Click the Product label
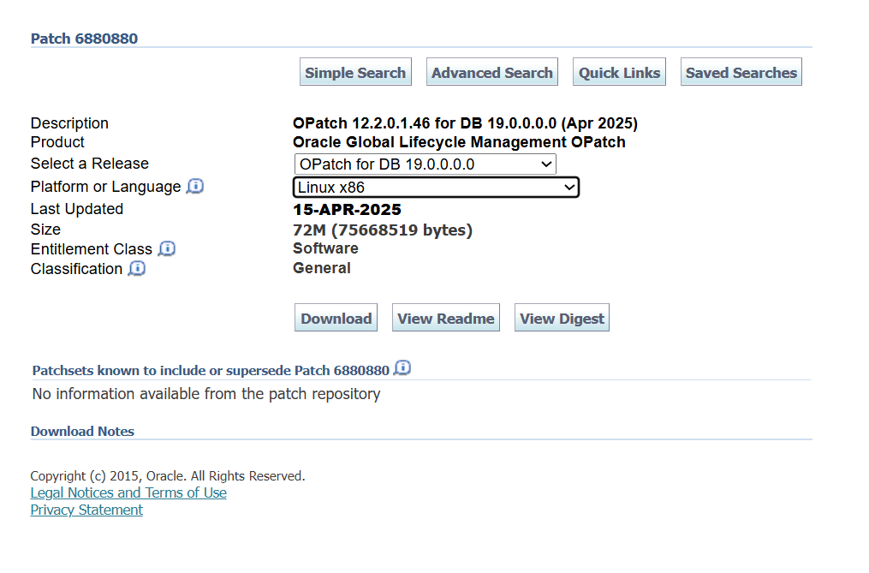The image size is (869, 573). coord(57,142)
